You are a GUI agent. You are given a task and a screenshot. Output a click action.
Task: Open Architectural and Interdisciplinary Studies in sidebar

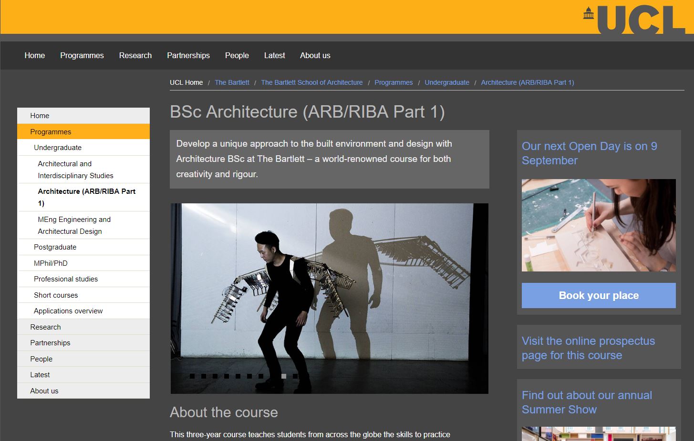(83, 170)
